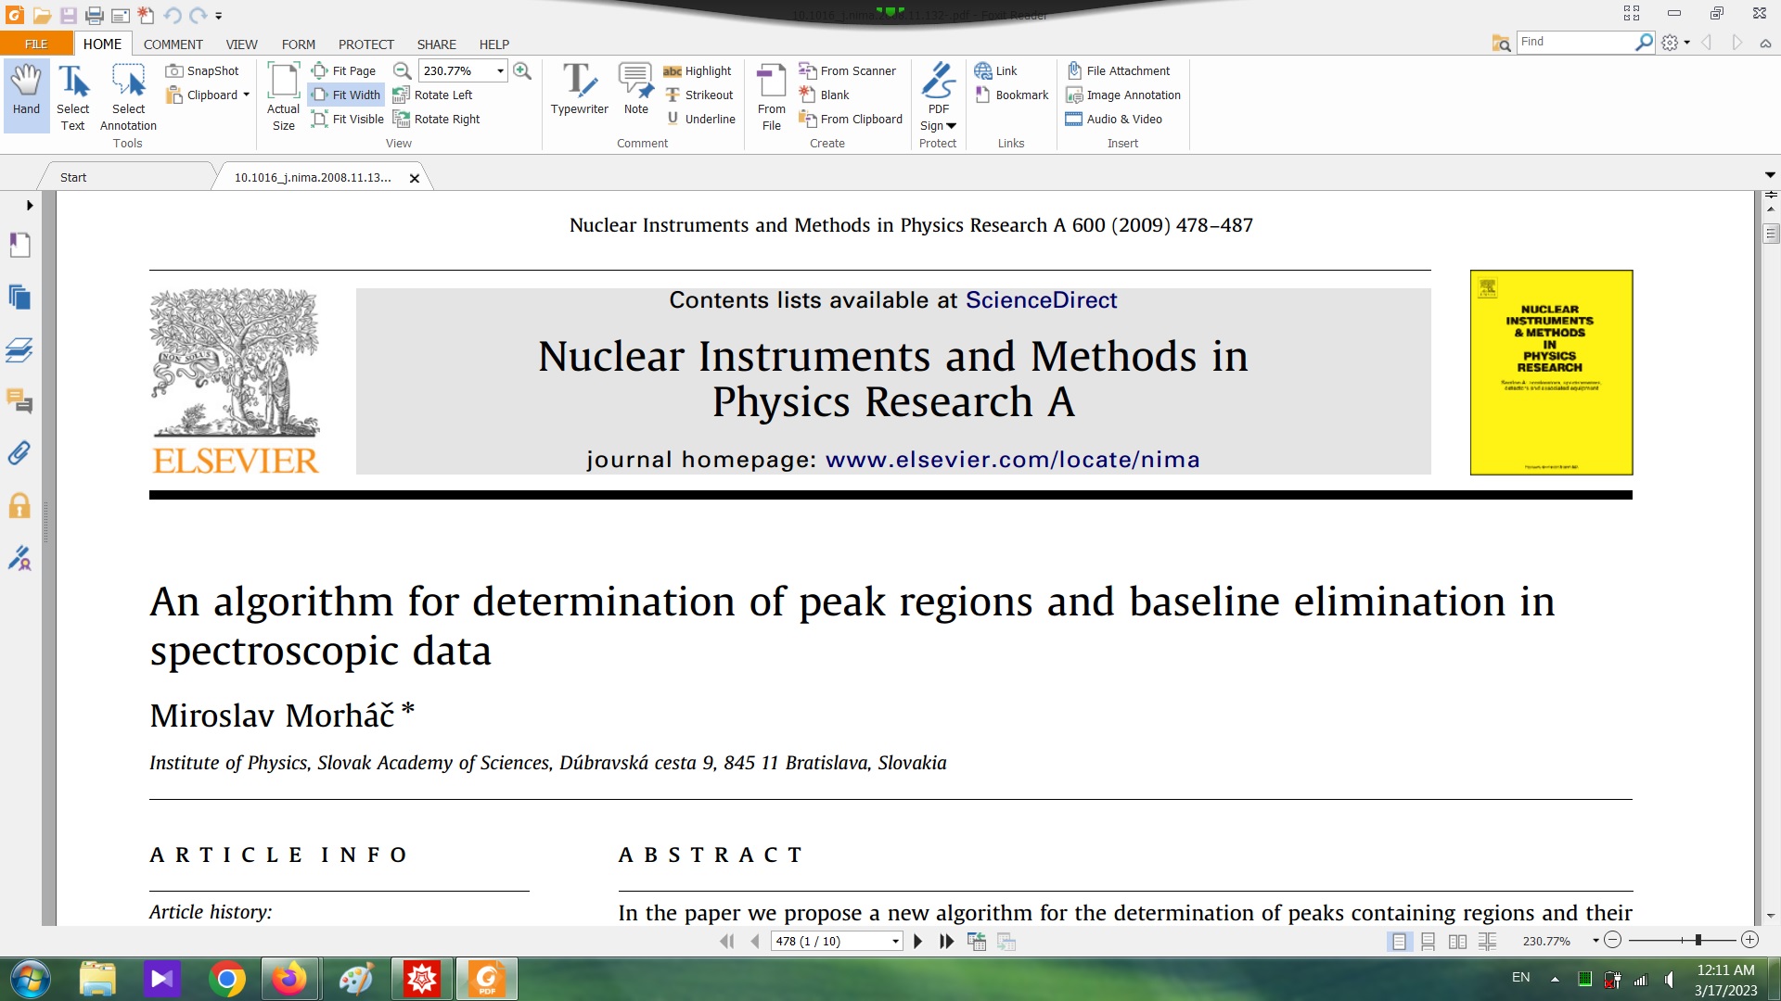Rotate the page left
The image size is (1781, 1001).
click(432, 95)
